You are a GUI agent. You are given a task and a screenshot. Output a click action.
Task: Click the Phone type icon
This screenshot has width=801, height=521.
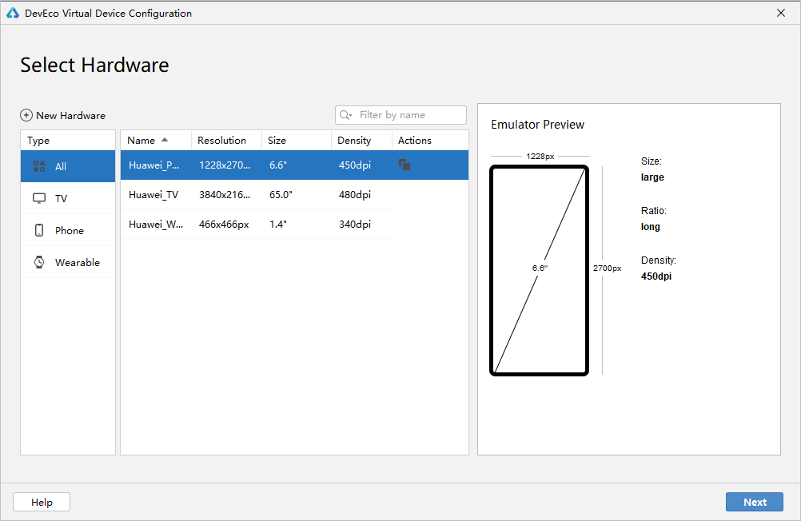click(x=39, y=230)
